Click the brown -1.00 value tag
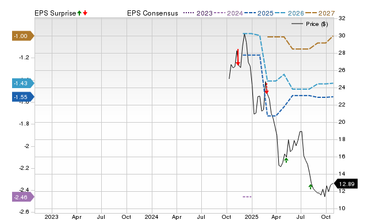 pos(23,36)
